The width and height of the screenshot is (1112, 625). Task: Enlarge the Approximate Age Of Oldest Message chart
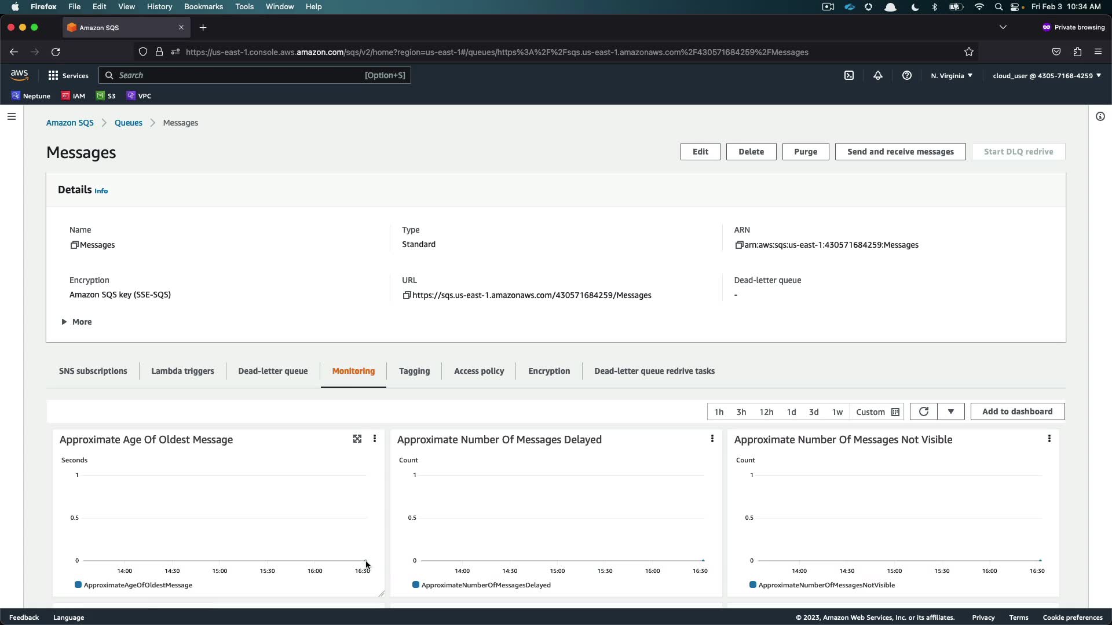click(x=357, y=439)
